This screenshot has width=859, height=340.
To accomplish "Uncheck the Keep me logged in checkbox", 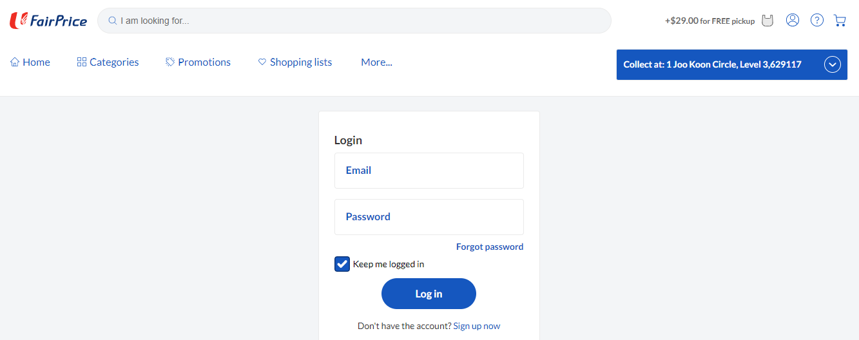I will (x=342, y=264).
